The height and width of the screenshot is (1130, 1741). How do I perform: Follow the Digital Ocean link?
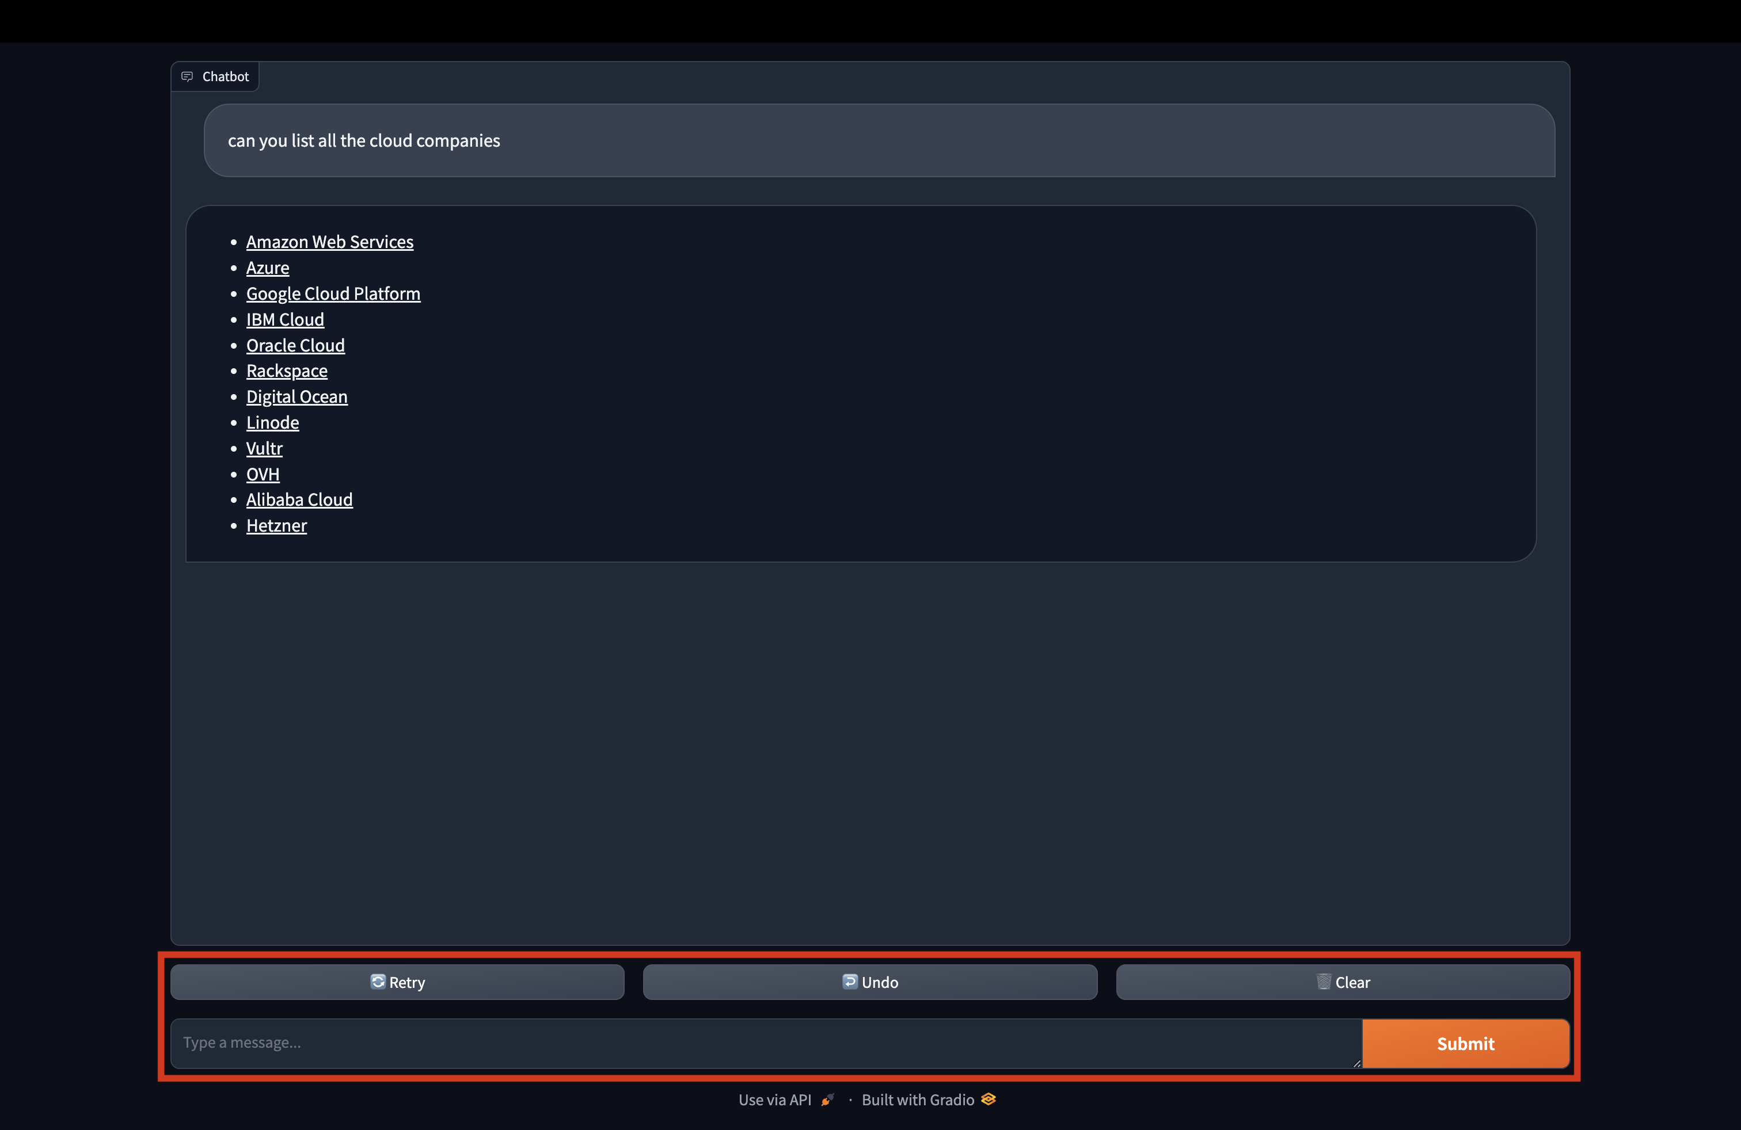point(296,397)
